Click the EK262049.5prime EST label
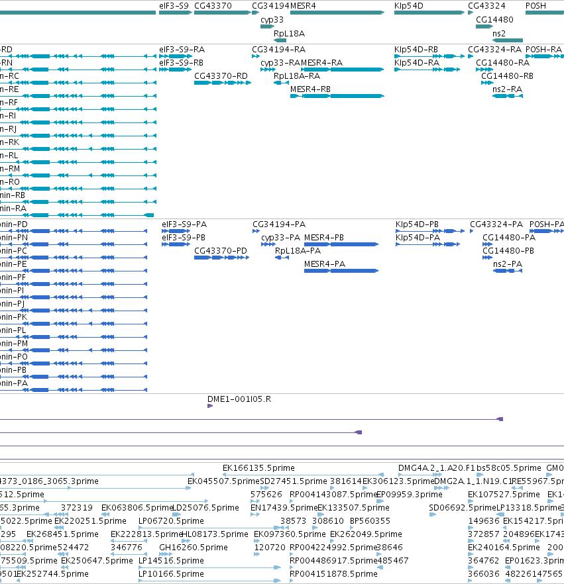Image resolution: width=564 pixels, height=584 pixels. coord(367,534)
